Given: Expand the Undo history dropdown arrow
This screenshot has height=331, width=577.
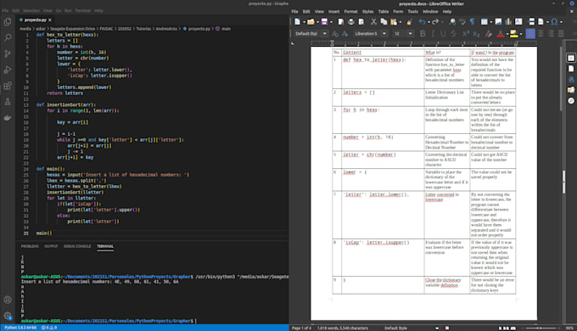Looking at the screenshot, I should point(429,22).
